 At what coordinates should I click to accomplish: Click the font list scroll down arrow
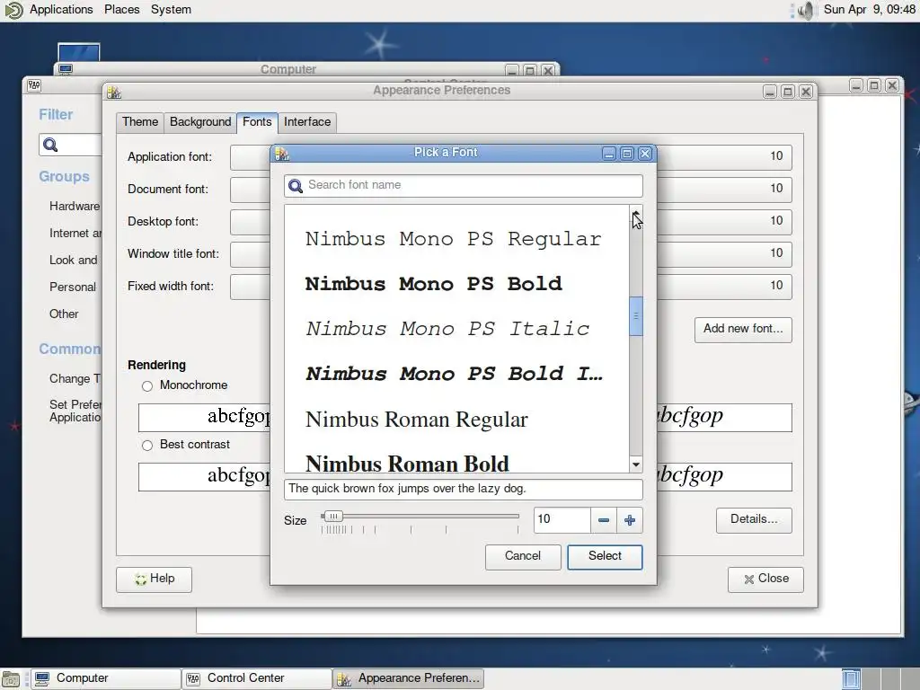point(636,464)
